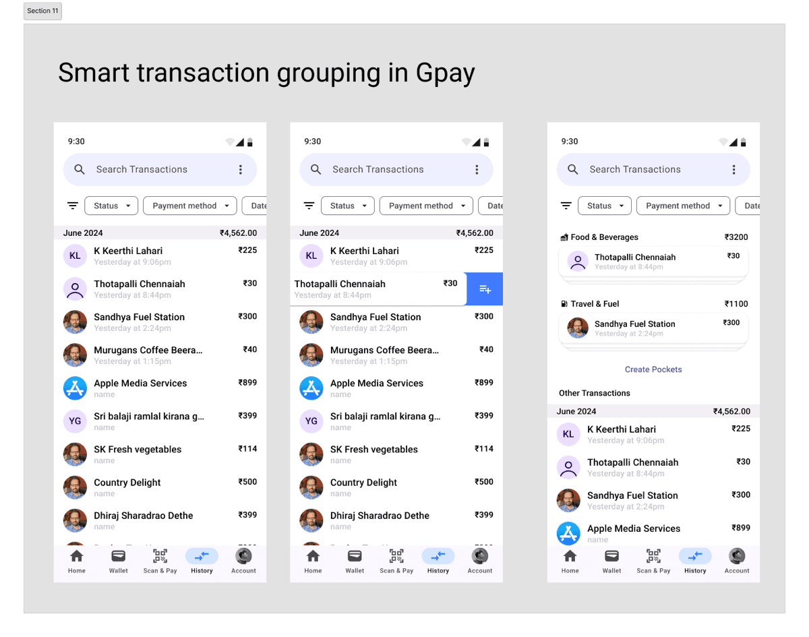Image resolution: width=809 pixels, height=637 pixels.
Task: Open K Keerthi Lahari transaction in third phone
Action: click(653, 434)
